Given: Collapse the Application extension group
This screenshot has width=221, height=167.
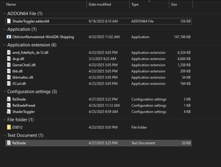Looking at the screenshot, I should pyautogui.click(x=5, y=45).
